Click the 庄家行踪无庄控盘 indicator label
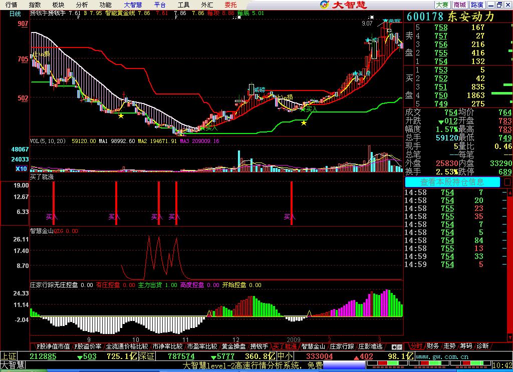 point(54,285)
